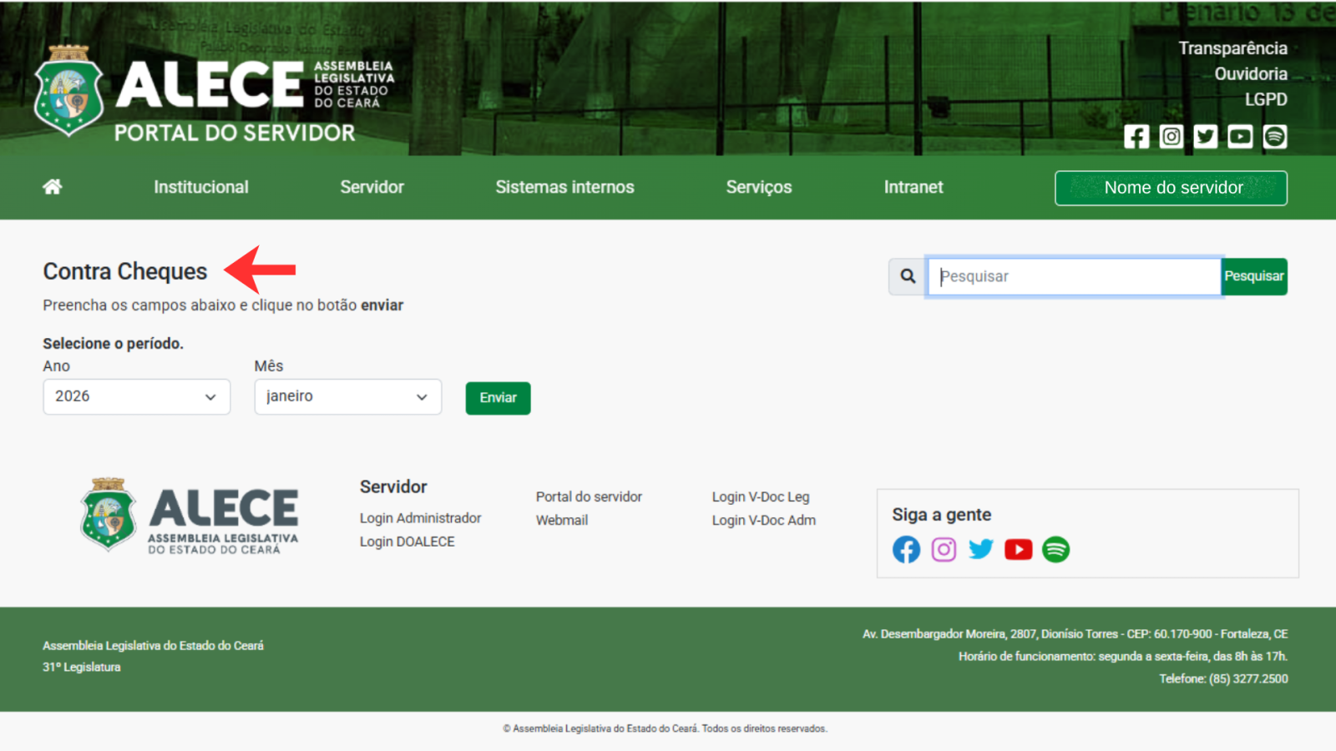Click the magnifying glass search icon

pyautogui.click(x=908, y=276)
